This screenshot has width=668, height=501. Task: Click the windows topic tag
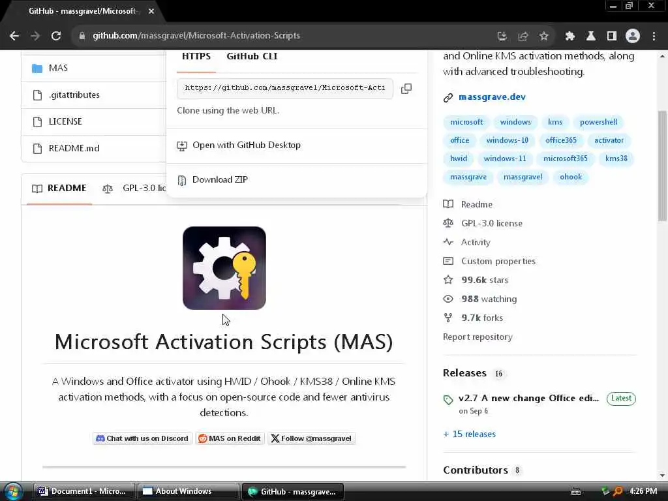coord(515,122)
